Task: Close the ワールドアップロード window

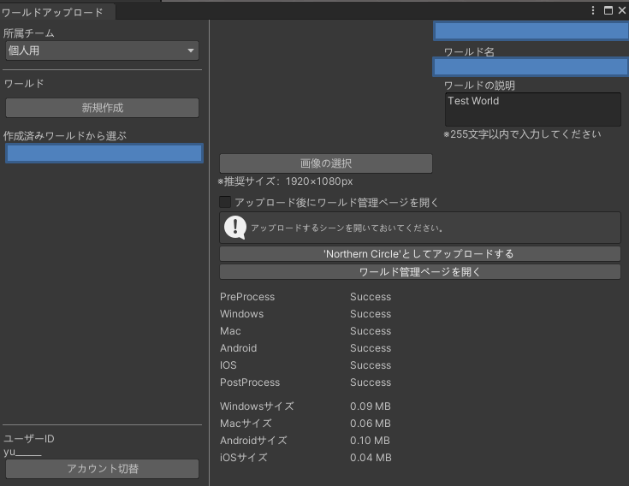Action: tap(621, 10)
